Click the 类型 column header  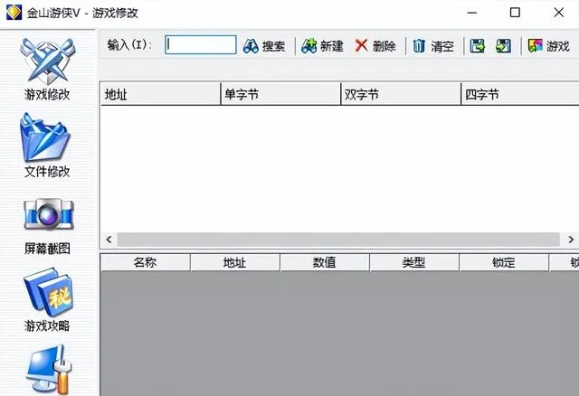pos(414,263)
